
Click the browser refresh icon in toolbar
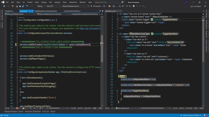pos(104,6)
